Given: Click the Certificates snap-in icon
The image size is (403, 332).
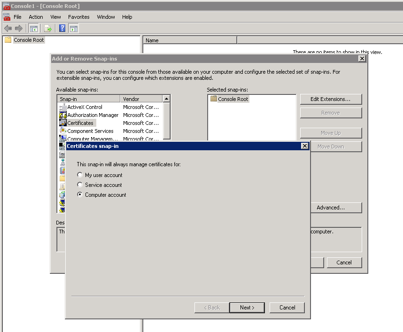Looking at the screenshot, I should pyautogui.click(x=63, y=123).
